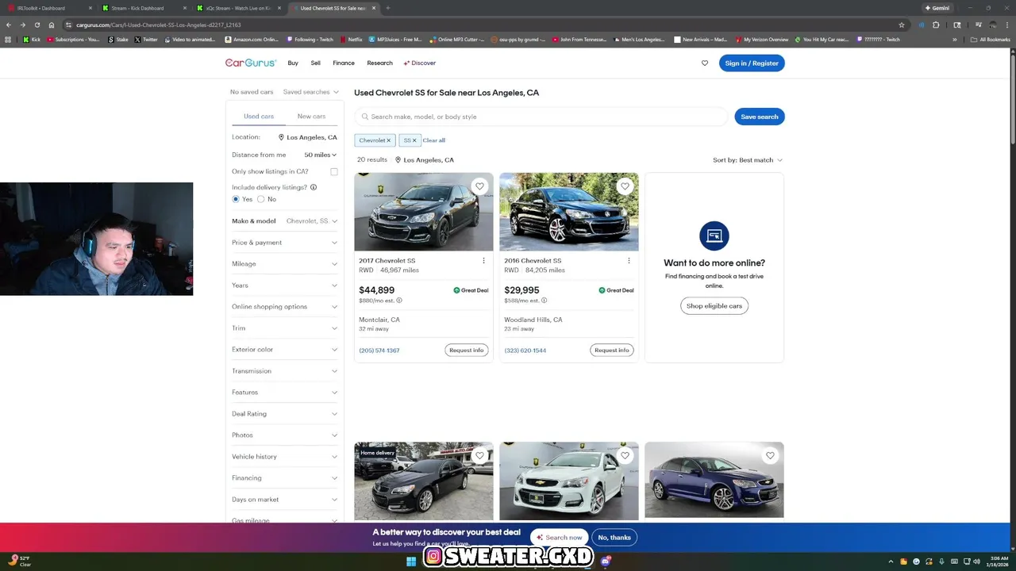This screenshot has height=571, width=1016.
Task: Open the Discover menu
Action: [420, 63]
